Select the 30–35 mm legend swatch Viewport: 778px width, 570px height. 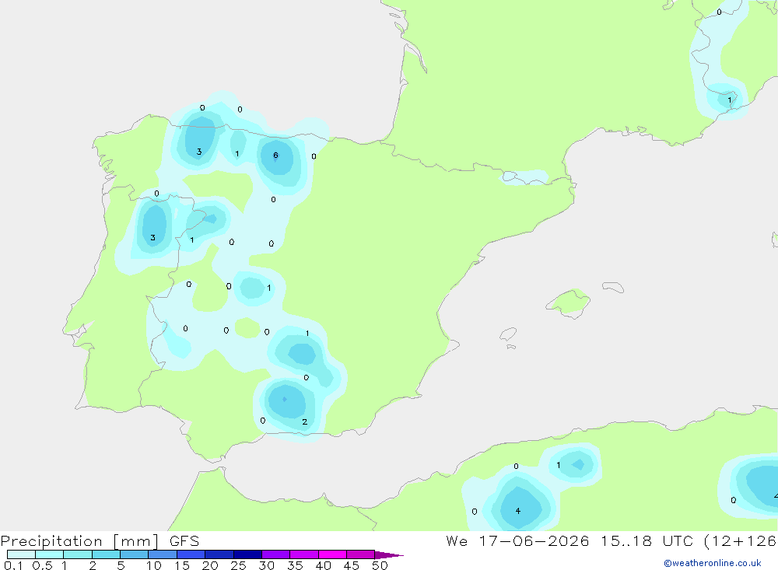pos(276,554)
